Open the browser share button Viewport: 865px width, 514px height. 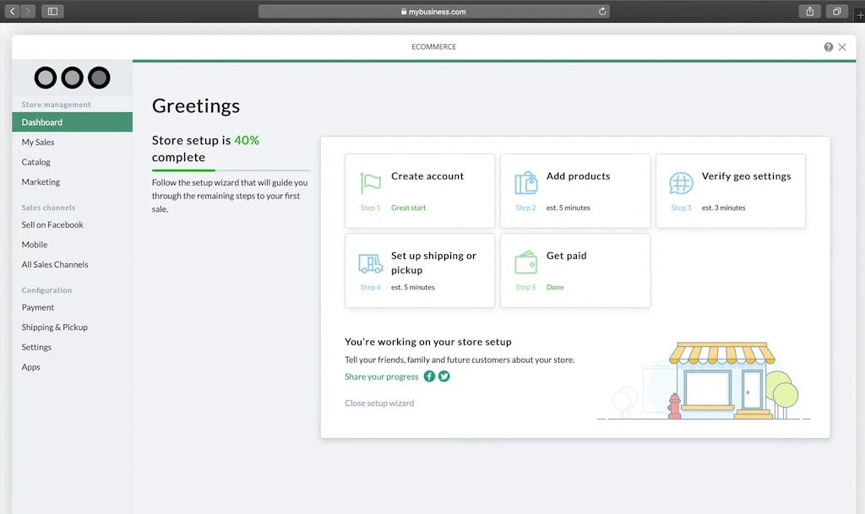pyautogui.click(x=809, y=12)
